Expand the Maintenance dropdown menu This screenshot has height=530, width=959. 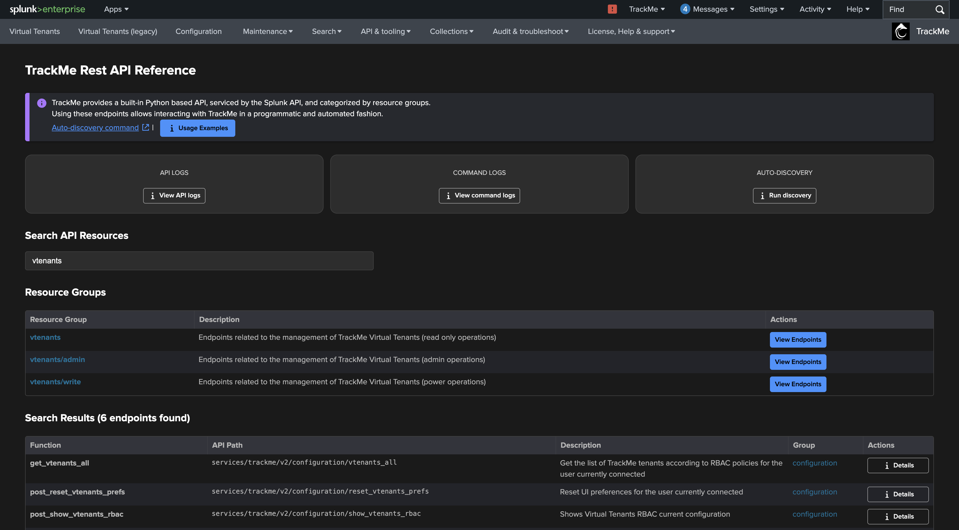[268, 32]
